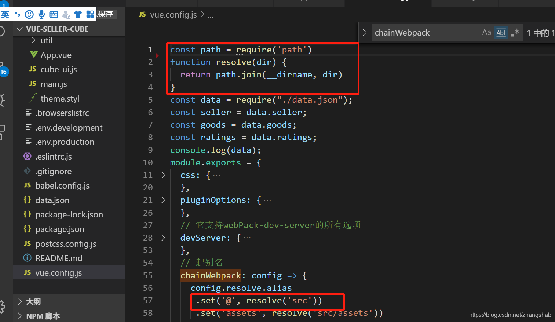Viewport: 555px width, 322px height.
Task: Click 'function resolve(dir) {' on line 2
Action: pyautogui.click(x=228, y=62)
